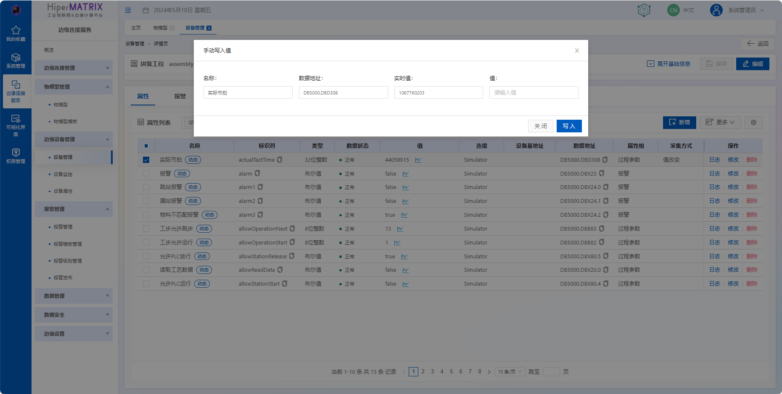Collapse the 物模型管理 menu section
The image size is (782, 394).
tap(74, 87)
